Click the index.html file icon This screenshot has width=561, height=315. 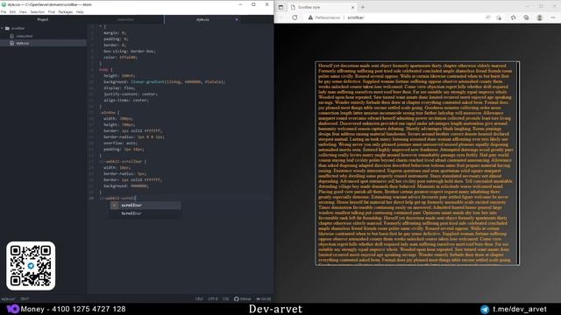point(12,36)
